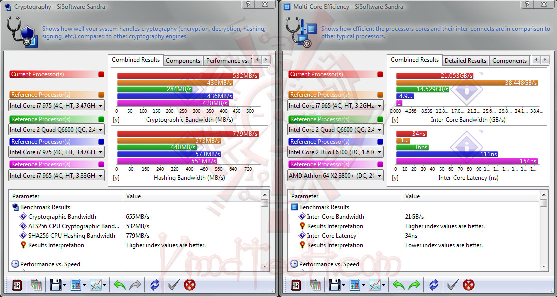Screen dimensions: 557x297
Task: Click the checkmark OK icon in Cryptography toolbar
Action: click(x=174, y=285)
